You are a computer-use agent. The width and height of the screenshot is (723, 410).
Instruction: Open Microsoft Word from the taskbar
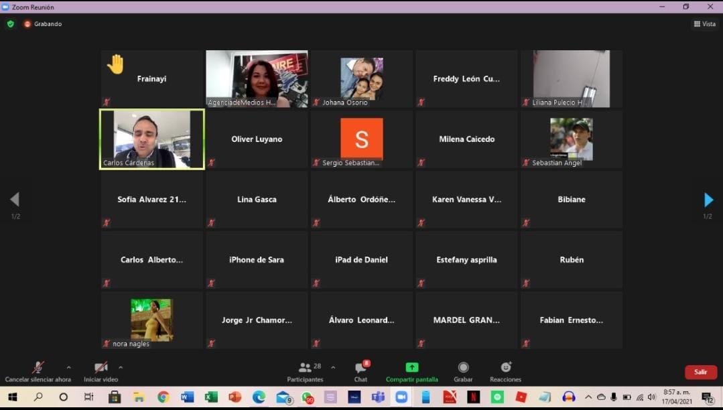187,397
